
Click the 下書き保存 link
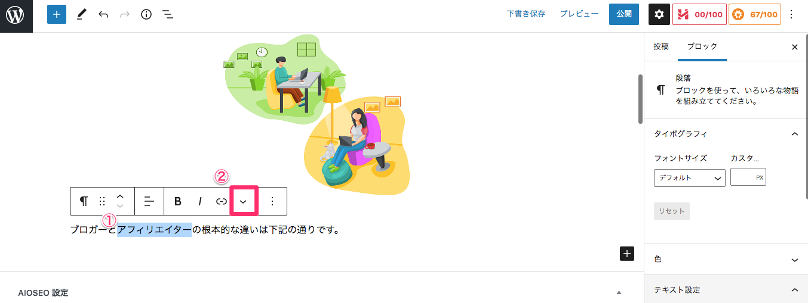(526, 14)
